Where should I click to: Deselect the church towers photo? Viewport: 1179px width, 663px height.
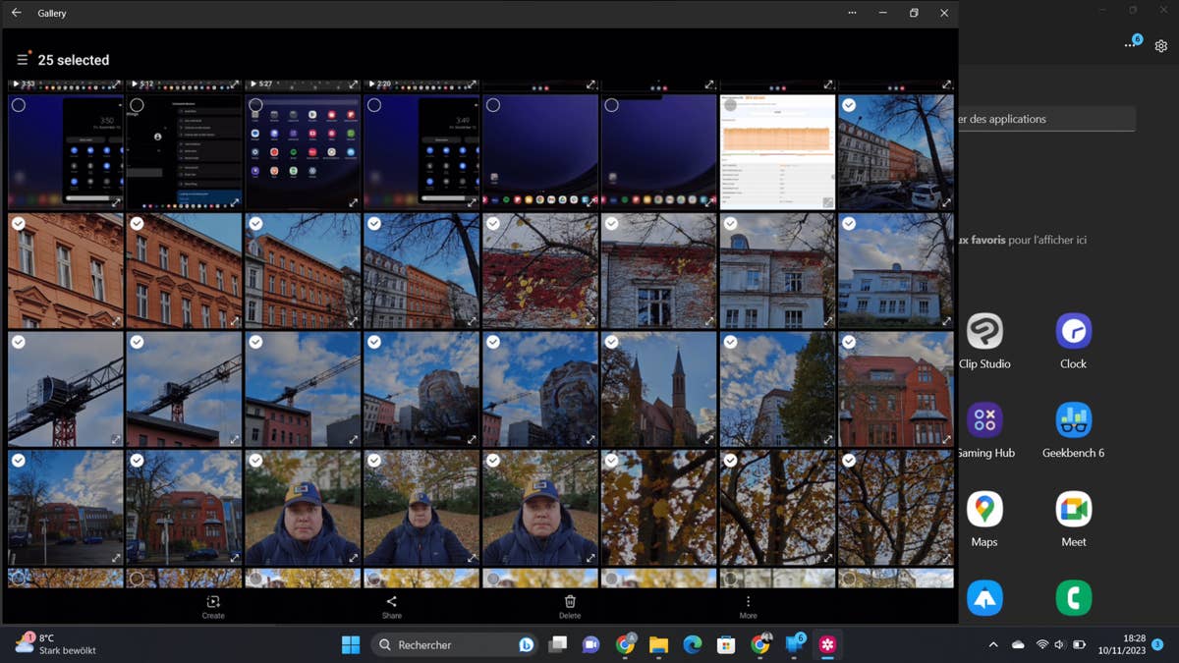[x=612, y=343]
